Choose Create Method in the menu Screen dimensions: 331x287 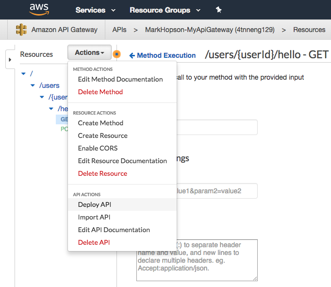[100, 123]
